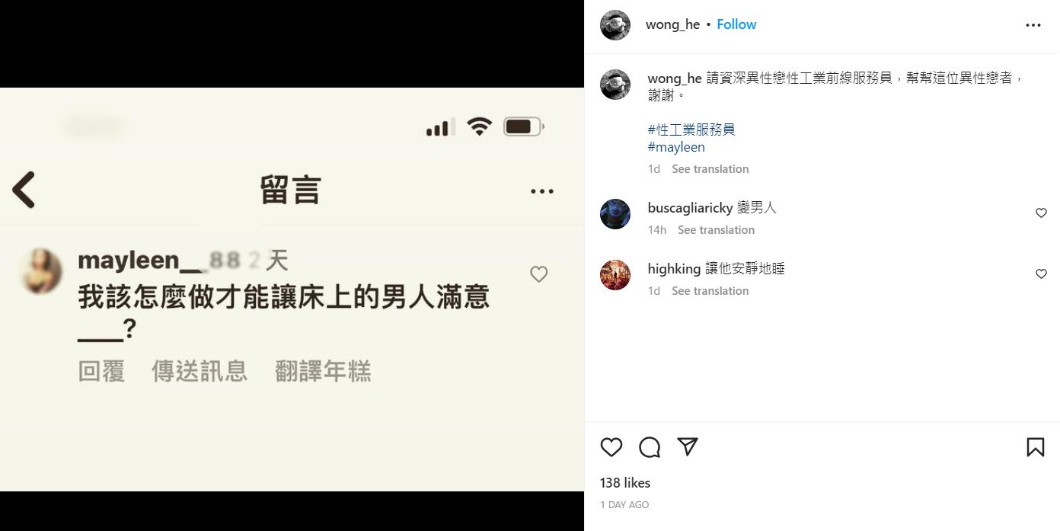Open highking username link

[674, 269]
